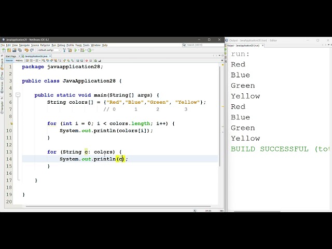Open the Window menu
The width and height of the screenshot is (332, 249).
coord(96,45)
